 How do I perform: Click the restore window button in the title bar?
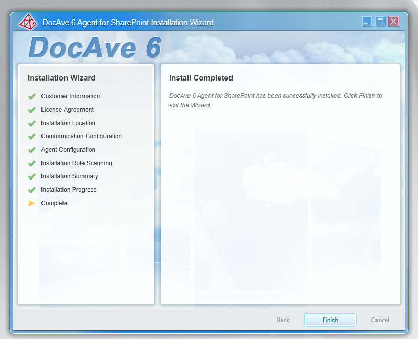pyautogui.click(x=379, y=21)
